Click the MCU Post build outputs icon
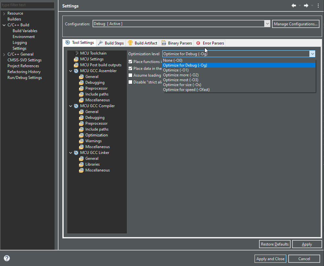The height and width of the screenshot is (266, 324). (x=76, y=65)
